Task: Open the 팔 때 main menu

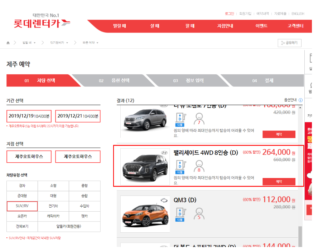Action: click(x=190, y=26)
